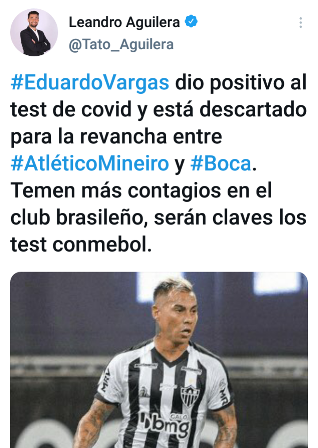Click the blue verified badge beside Leandro Aguilera

pyautogui.click(x=191, y=22)
